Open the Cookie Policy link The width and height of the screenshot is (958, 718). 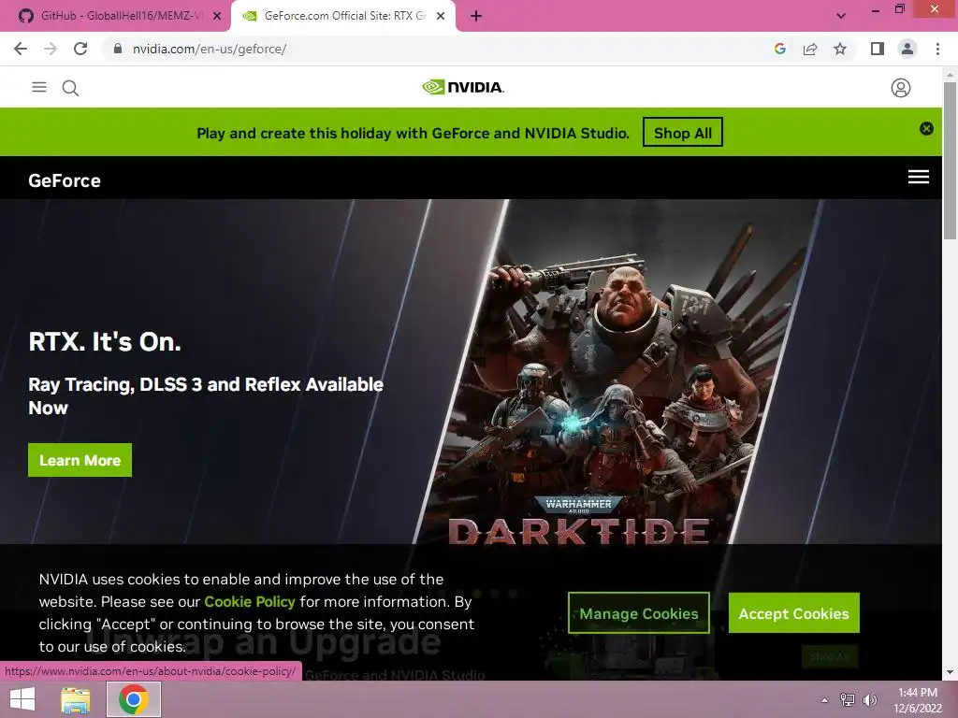(249, 601)
